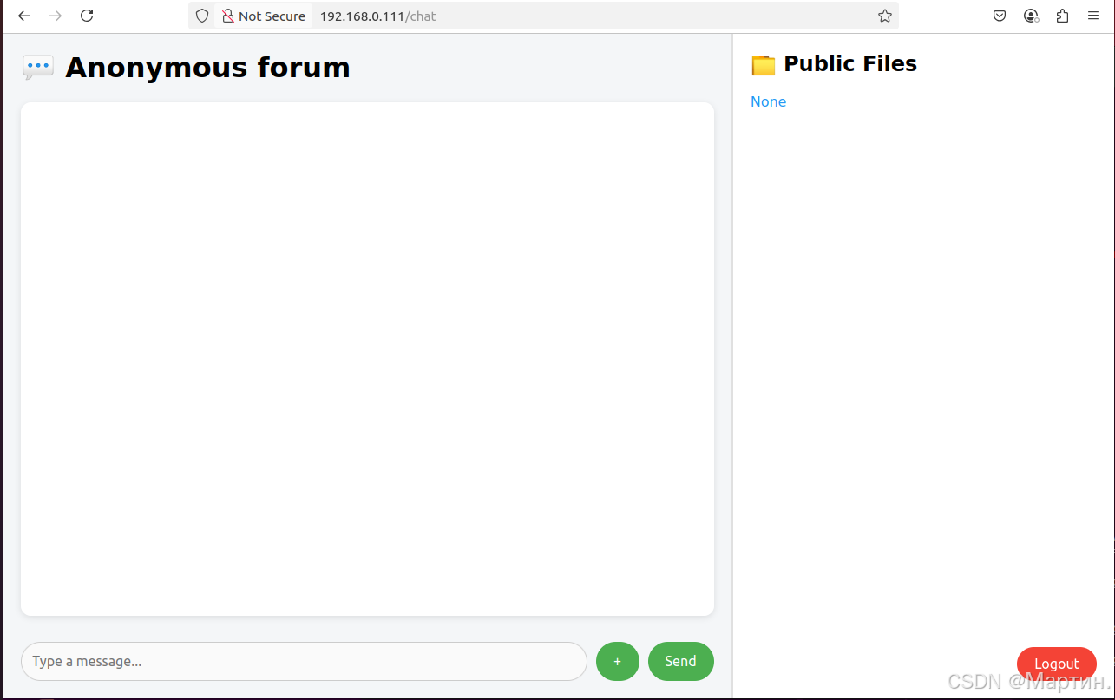Click the yellow folder icon beside Public Files

coord(763,65)
